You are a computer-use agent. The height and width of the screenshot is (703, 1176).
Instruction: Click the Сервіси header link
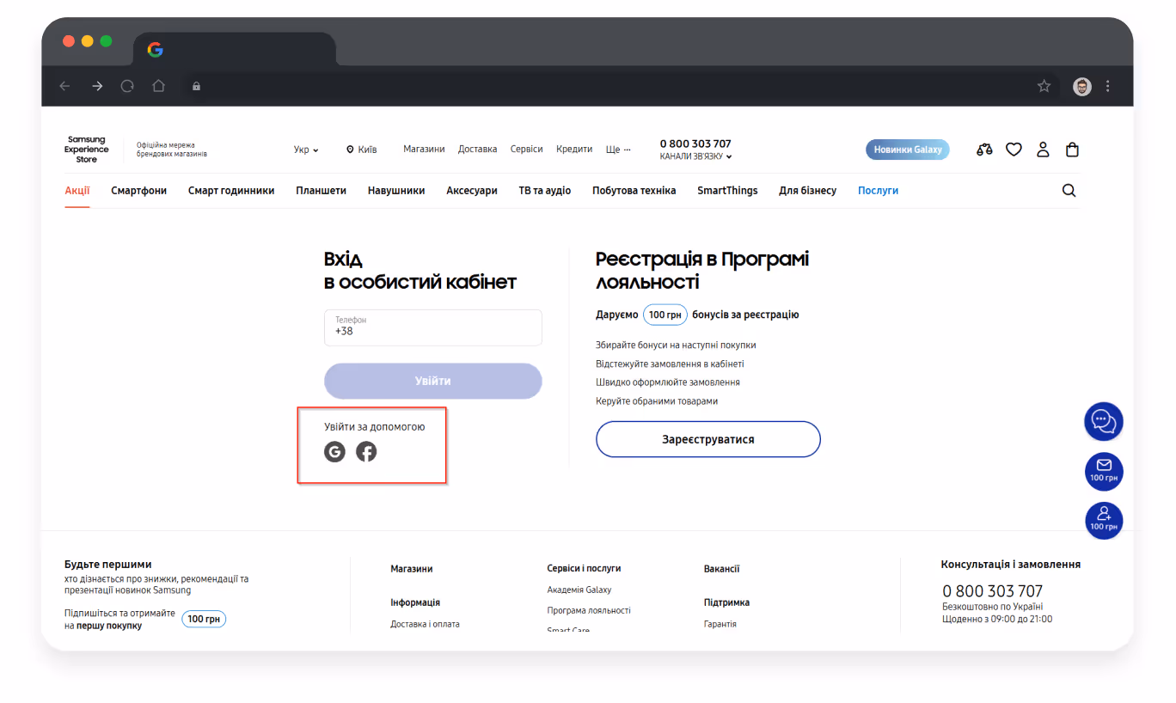pyautogui.click(x=526, y=150)
